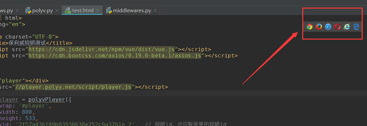Screen dimensions: 367x126
Task: Click the width value 800
Action: click(x=27, y=112)
